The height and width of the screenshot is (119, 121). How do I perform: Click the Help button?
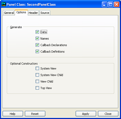[x=13, y=114]
